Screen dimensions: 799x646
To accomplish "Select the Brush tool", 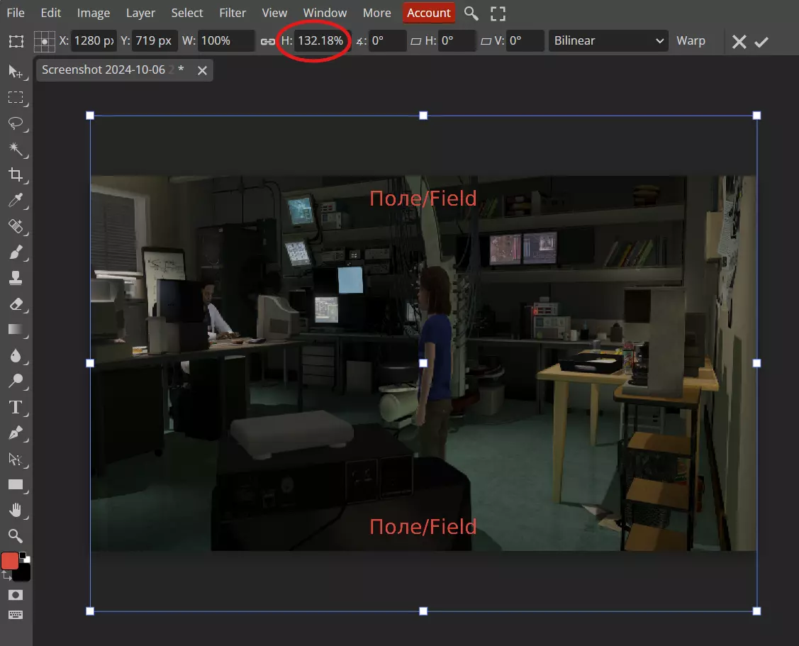I will (15, 252).
